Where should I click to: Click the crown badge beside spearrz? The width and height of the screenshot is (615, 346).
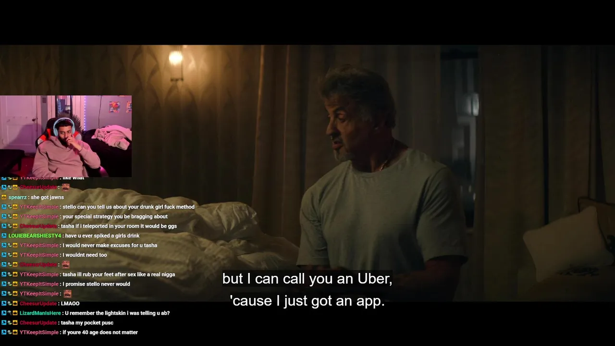coord(4,197)
